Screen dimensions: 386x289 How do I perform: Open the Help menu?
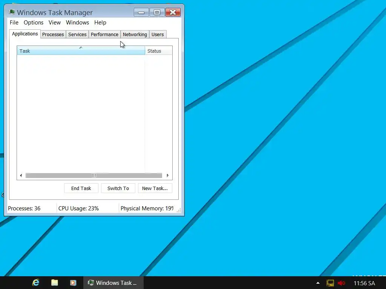[100, 22]
